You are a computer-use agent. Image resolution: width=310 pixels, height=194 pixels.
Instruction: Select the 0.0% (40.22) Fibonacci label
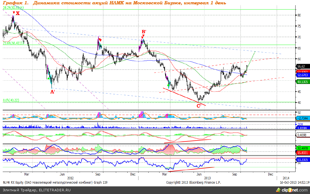[x=11, y=100]
